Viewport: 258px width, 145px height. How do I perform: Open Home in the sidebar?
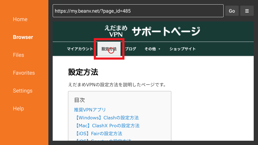tap(20, 19)
